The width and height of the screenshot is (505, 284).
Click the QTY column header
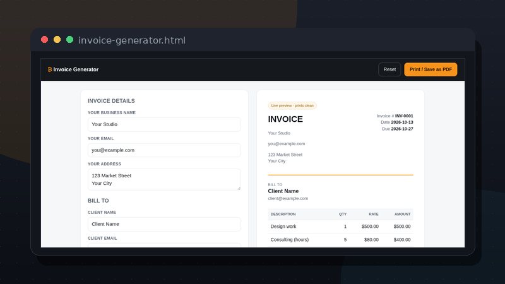tap(343, 214)
